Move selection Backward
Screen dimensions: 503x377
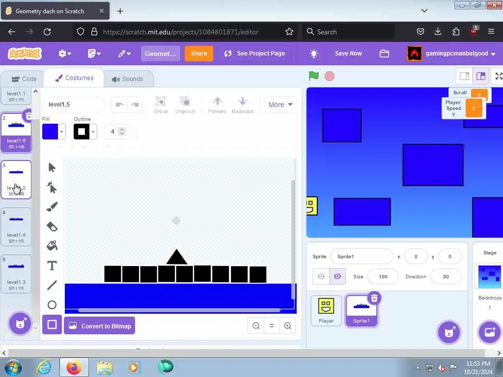click(x=243, y=105)
